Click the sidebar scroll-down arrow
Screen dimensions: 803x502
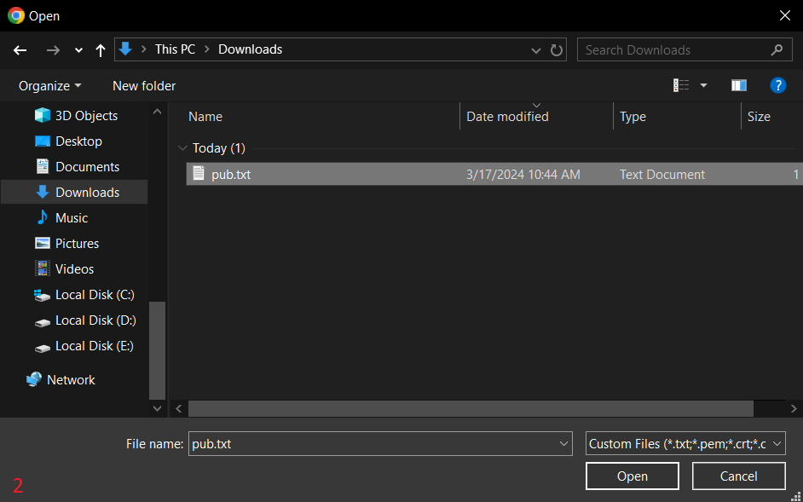click(x=157, y=409)
